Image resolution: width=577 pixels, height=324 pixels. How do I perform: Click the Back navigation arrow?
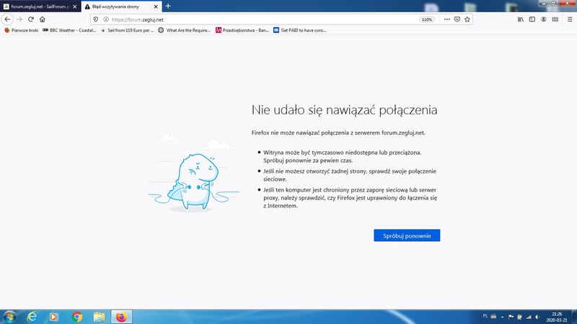(8, 19)
